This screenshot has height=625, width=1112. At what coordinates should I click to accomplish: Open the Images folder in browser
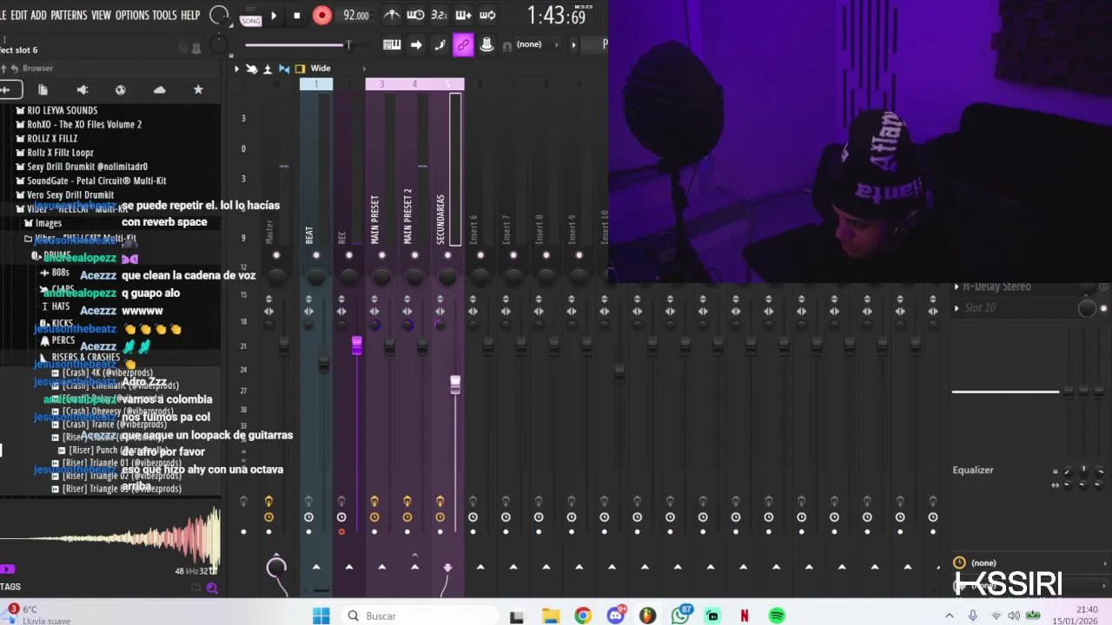click(x=43, y=223)
